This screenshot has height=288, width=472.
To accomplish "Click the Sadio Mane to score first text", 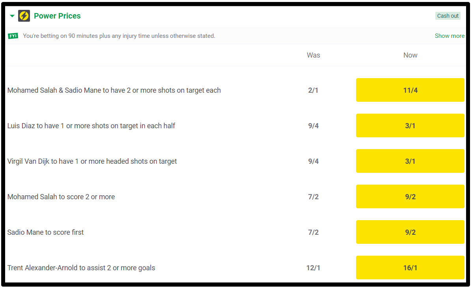I will (45, 232).
